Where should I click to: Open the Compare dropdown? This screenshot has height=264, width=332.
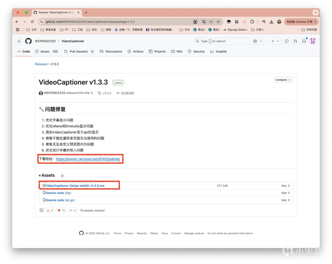(x=283, y=80)
